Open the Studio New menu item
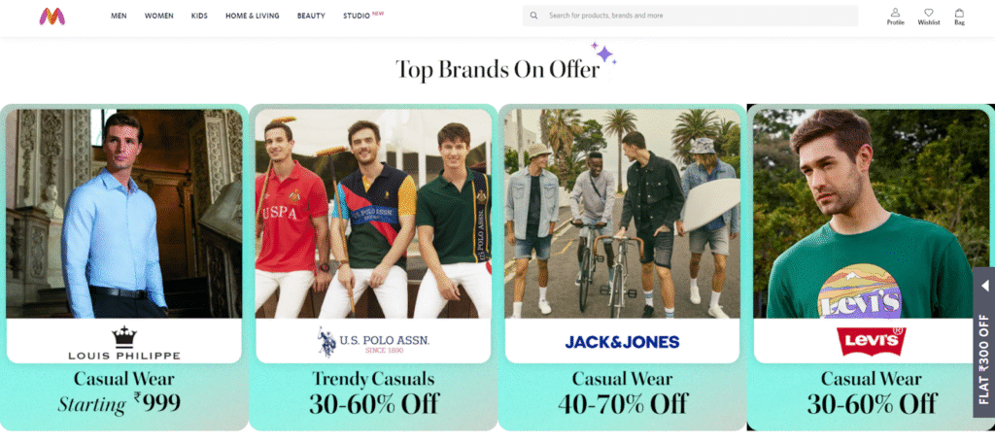This screenshot has width=995, height=443. (x=363, y=16)
